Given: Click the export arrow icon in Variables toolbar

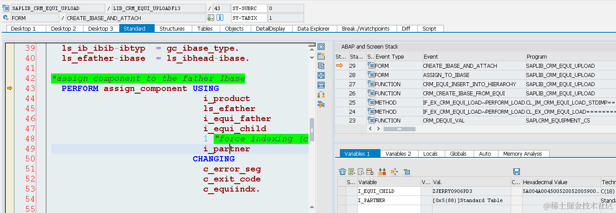Looking at the screenshot, I should click(x=395, y=172).
